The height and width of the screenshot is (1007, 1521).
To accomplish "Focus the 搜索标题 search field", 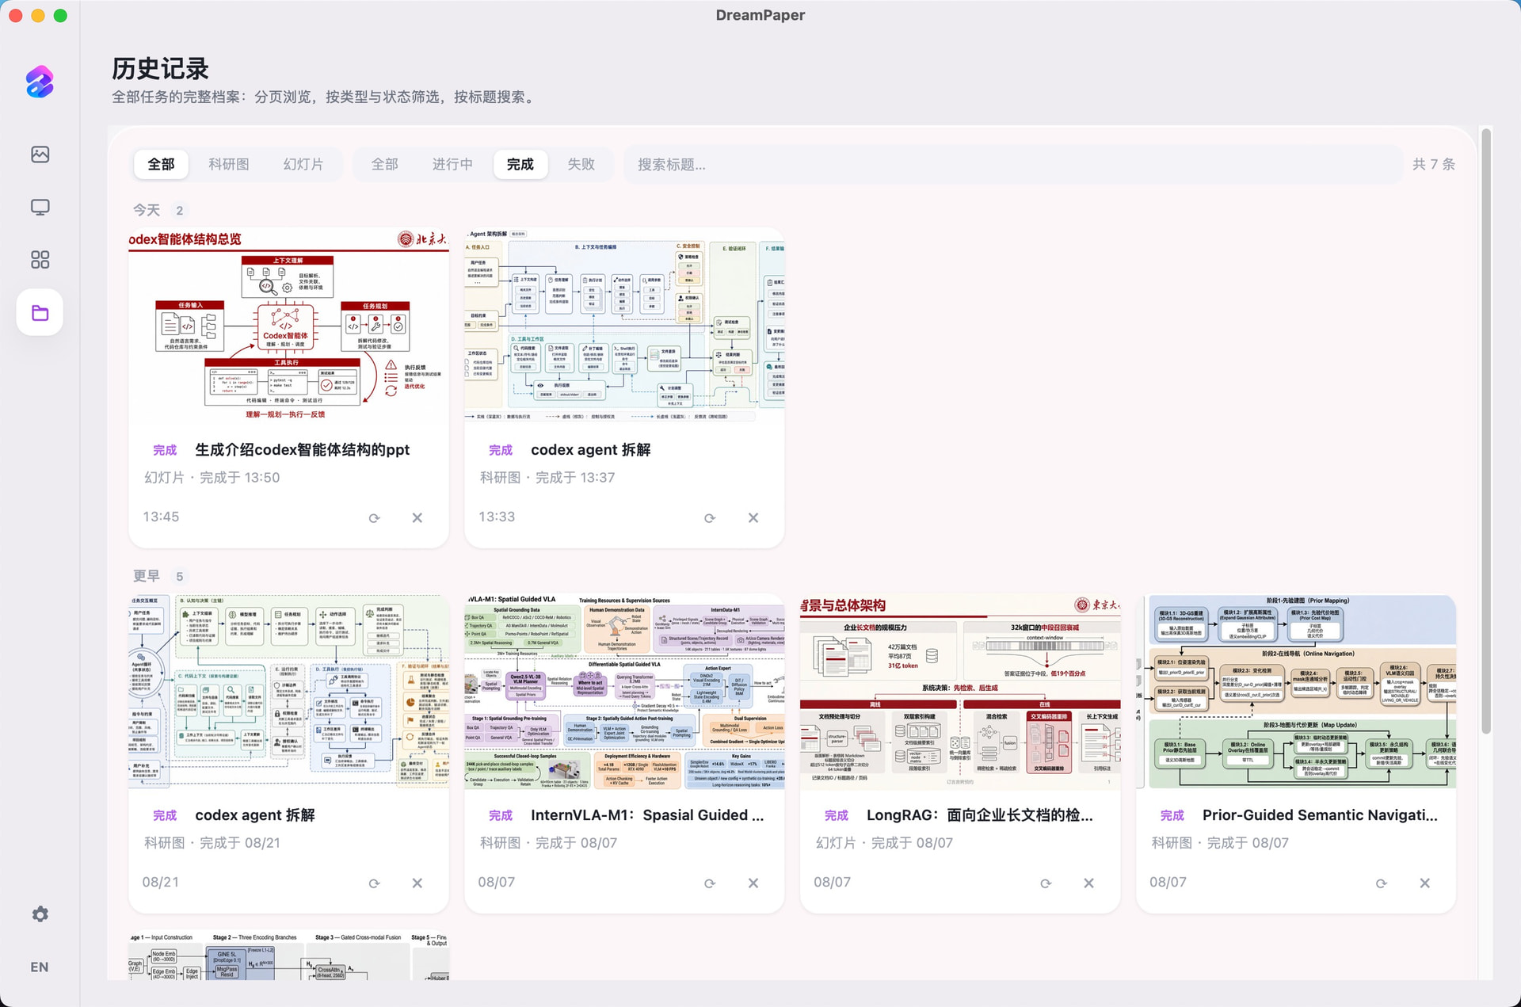I will 1013,164.
